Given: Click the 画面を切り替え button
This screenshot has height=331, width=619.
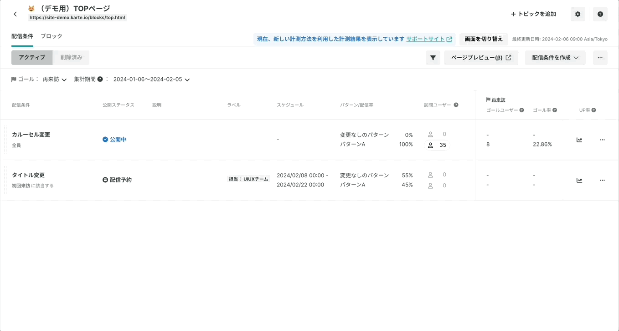Looking at the screenshot, I should [x=484, y=39].
